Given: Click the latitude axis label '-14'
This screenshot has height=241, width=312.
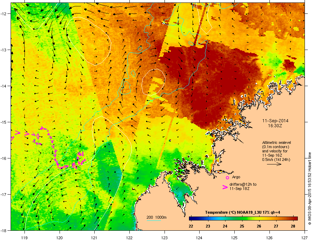Looking at the screenshot, I should click(x=4, y=86).
